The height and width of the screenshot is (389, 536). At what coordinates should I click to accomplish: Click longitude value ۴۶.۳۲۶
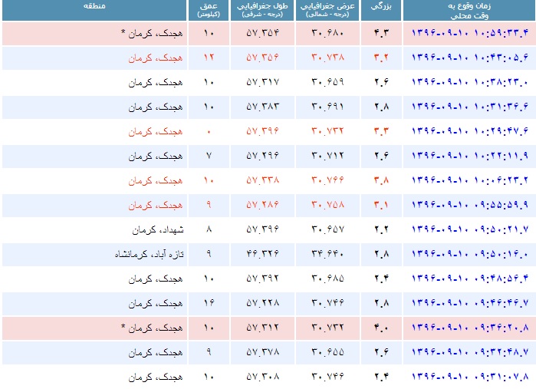click(x=262, y=254)
